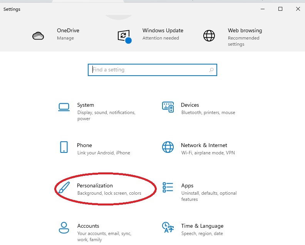Image resolution: width=305 pixels, height=245 pixels.
Task: Click the Web browsing globe icon
Action: (209, 36)
